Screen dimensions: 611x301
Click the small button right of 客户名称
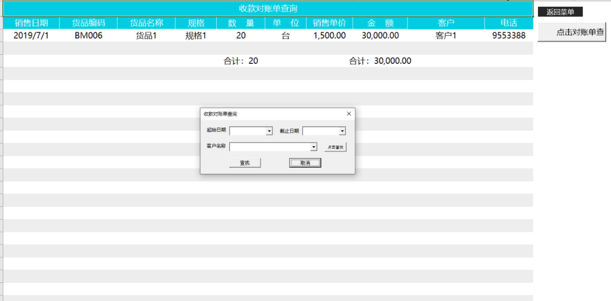click(x=335, y=147)
